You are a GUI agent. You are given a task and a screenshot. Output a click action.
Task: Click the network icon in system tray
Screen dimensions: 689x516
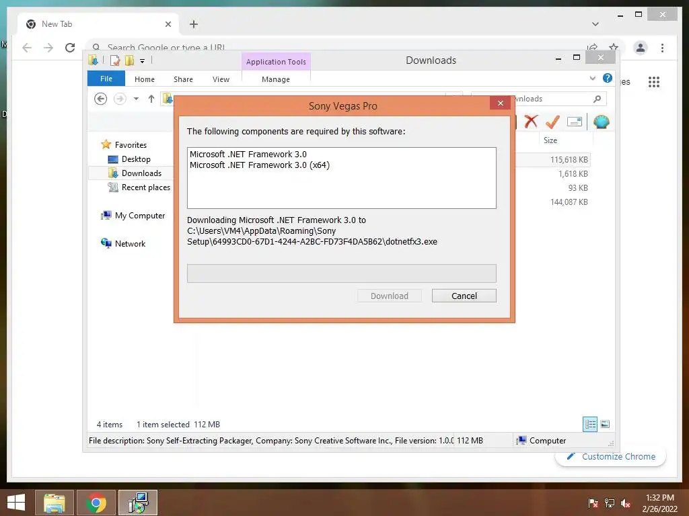(x=610, y=503)
